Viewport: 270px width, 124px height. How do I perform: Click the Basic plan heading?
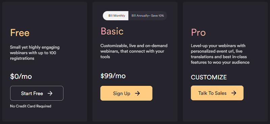(112, 31)
